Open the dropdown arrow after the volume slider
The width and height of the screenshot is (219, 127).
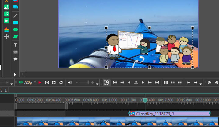point(97,84)
